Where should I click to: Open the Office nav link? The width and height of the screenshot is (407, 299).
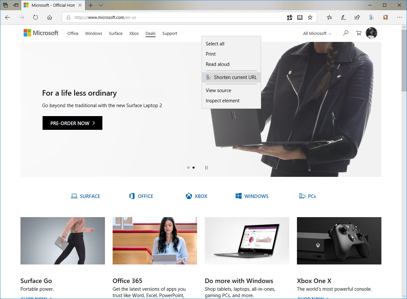click(73, 33)
